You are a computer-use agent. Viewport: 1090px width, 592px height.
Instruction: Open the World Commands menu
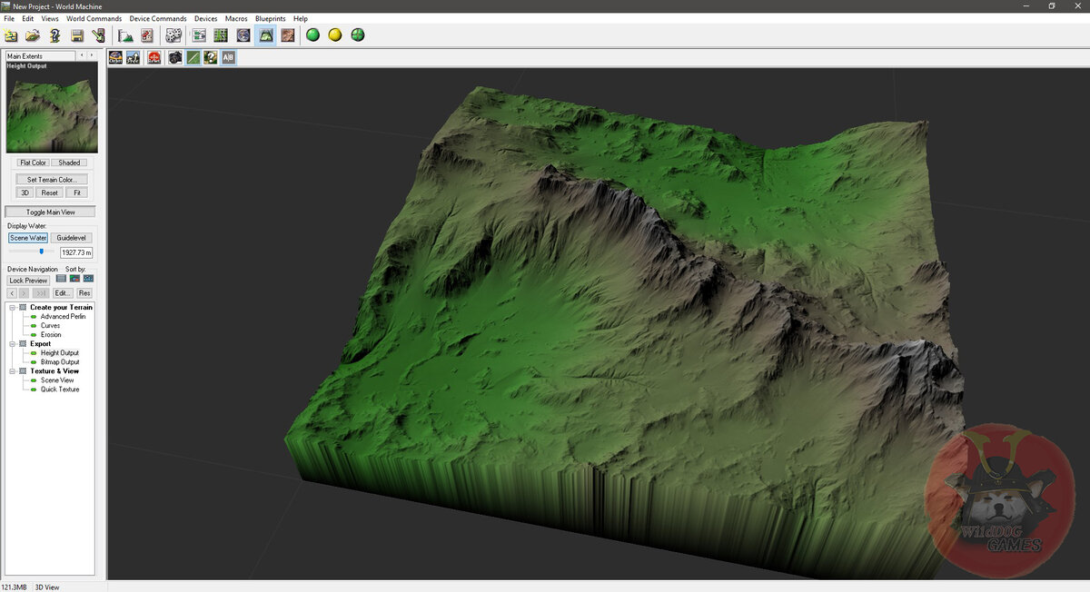94,18
